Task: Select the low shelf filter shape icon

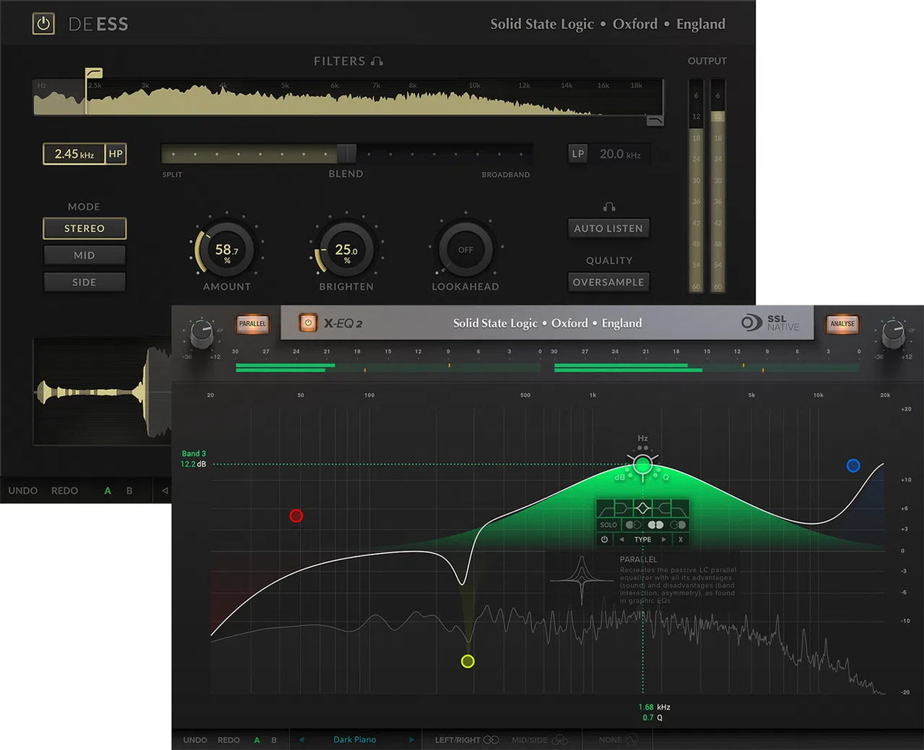Action: 624,508
